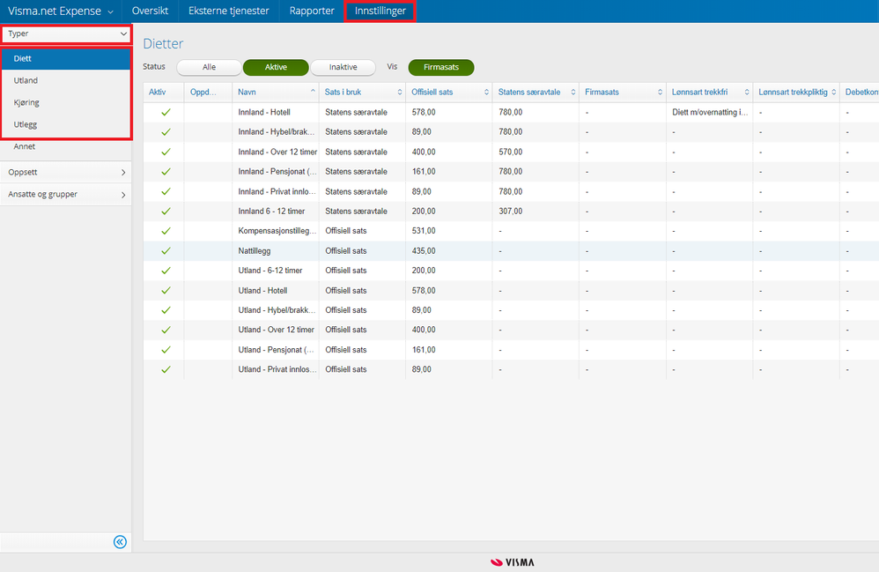Select the Innland - Privat innlo... row
This screenshot has width=879, height=572.
(x=277, y=192)
